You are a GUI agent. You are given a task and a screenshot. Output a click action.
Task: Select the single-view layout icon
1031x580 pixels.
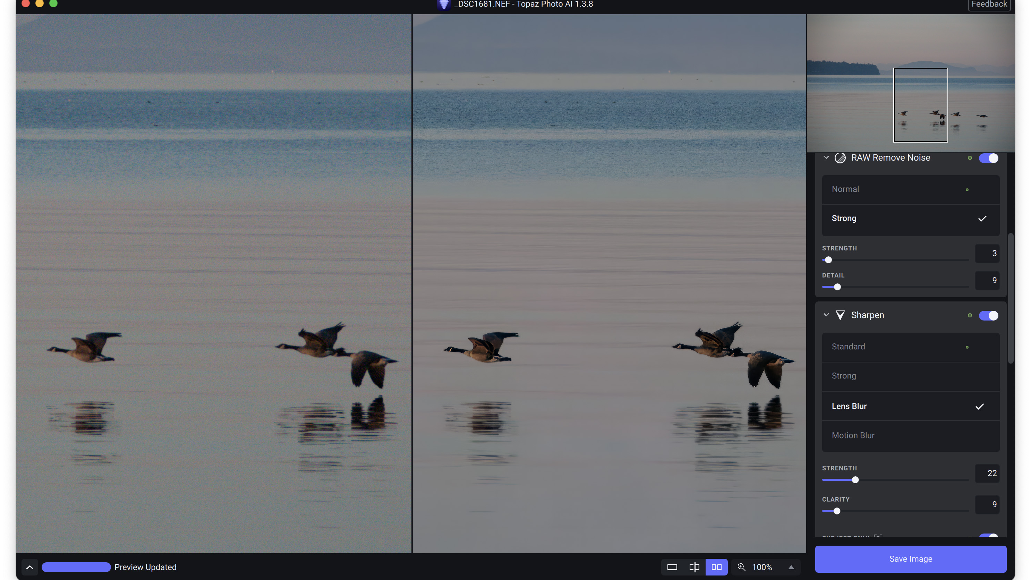(x=672, y=567)
